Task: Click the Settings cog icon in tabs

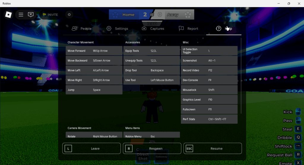Action: pos(109,28)
